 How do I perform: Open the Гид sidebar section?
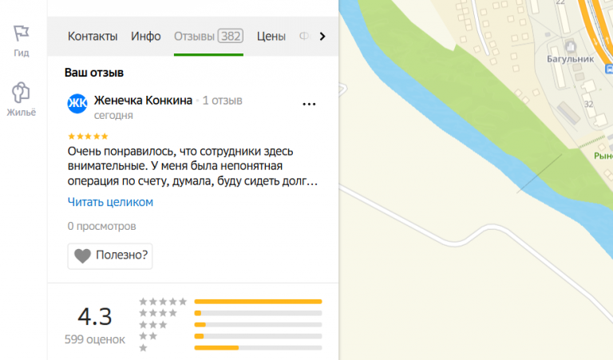[x=21, y=41]
